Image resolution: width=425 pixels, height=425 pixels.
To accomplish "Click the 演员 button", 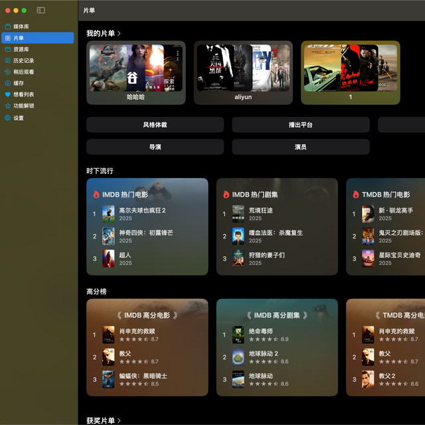I will tap(301, 147).
